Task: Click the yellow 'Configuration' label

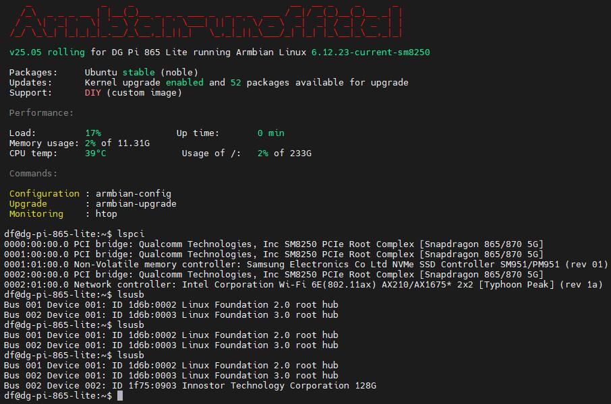Action: 45,194
